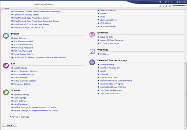Open Update RC Gate Firmware

tap(111, 40)
